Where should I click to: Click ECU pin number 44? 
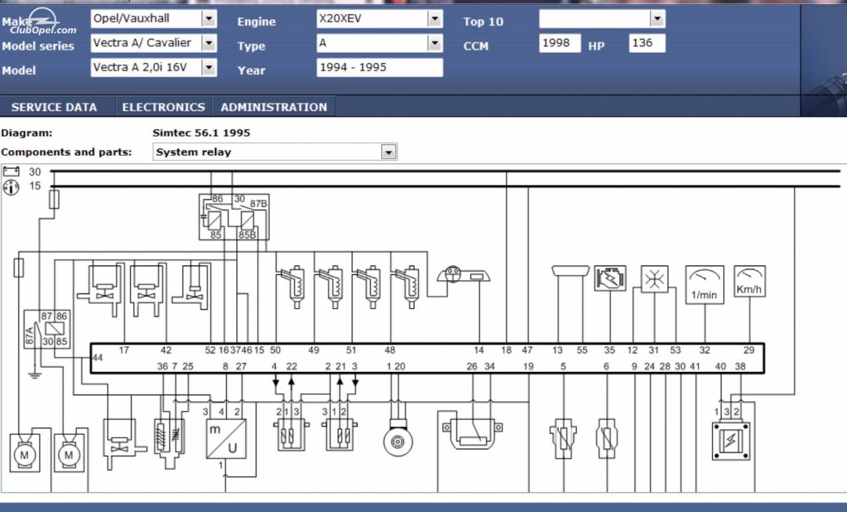point(97,357)
